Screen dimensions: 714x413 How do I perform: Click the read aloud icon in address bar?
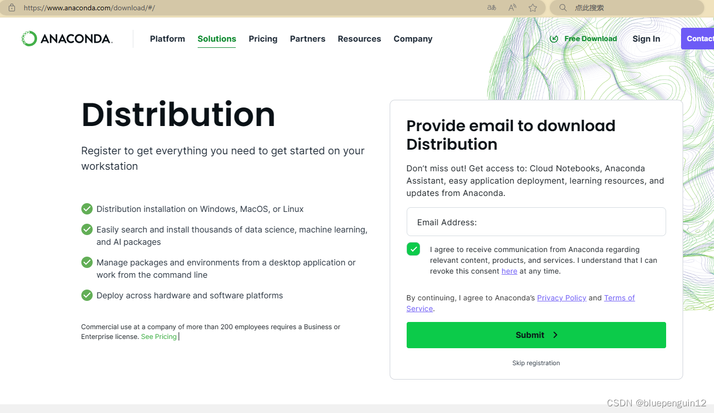pyautogui.click(x=512, y=8)
